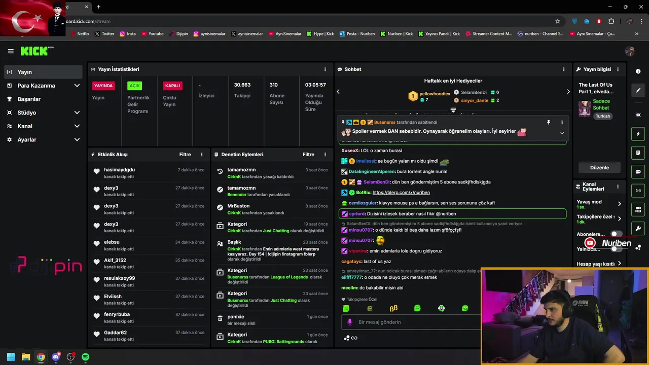Open Yavaş mod options arrow

click(x=619, y=204)
